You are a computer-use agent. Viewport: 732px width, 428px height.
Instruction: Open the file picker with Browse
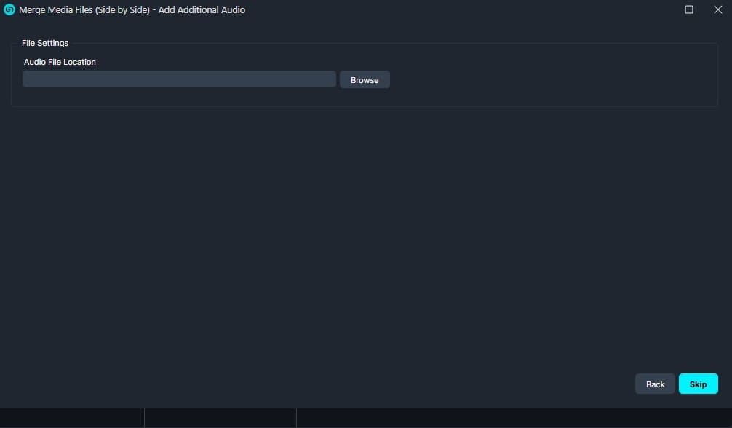(365, 79)
